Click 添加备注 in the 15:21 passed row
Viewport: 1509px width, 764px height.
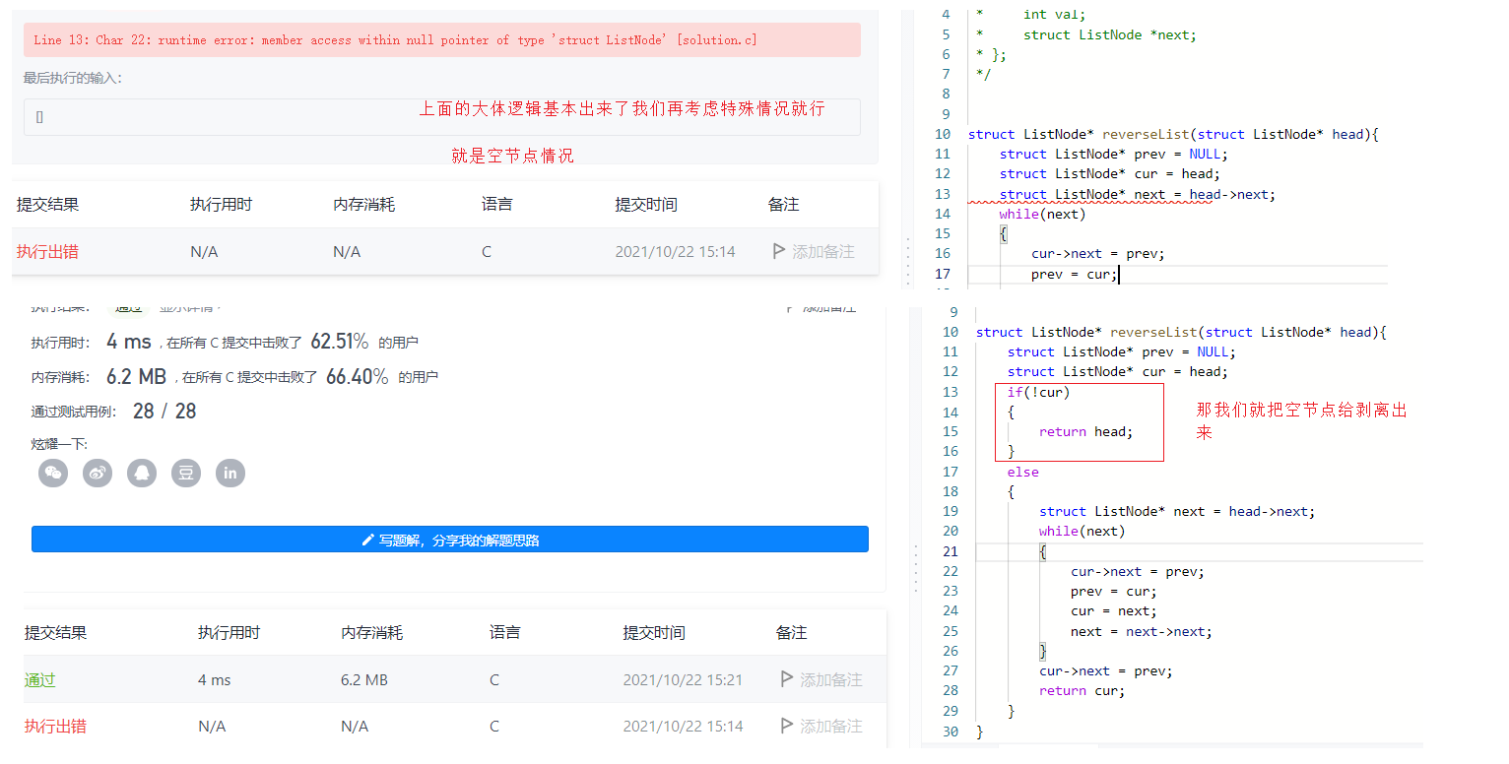830,679
